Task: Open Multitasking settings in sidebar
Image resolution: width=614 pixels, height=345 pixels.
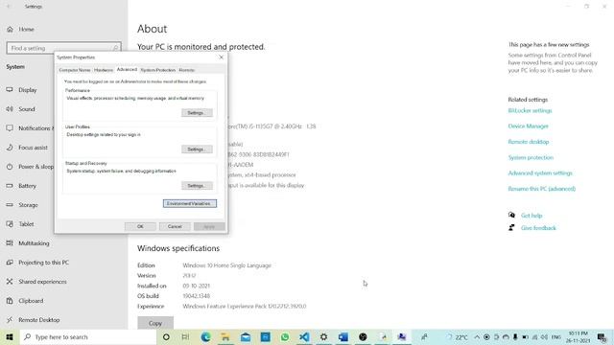Action: (x=34, y=243)
